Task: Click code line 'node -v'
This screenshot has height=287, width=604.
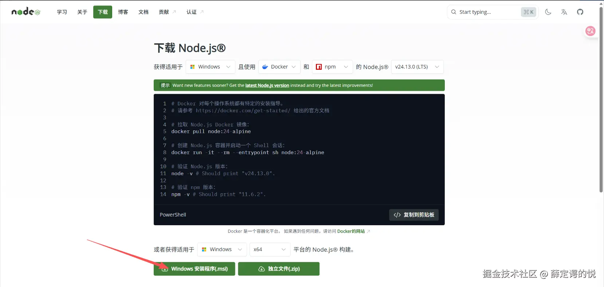Action: point(223,174)
